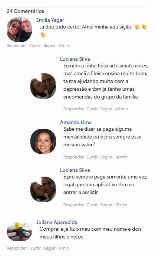Open Amanda Lima's name link
Image resolution: width=155 pixels, height=257 pixels.
click(76, 122)
